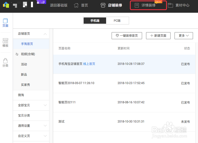Screen dimensions: 198x143
Task: Click the Wangpu logo icon
Action: tap(6, 5)
